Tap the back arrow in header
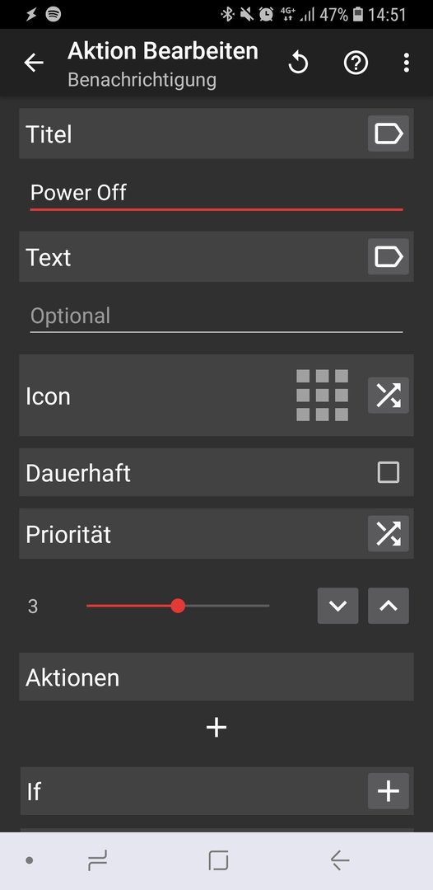Screen dimensions: 433x890 [x=34, y=63]
